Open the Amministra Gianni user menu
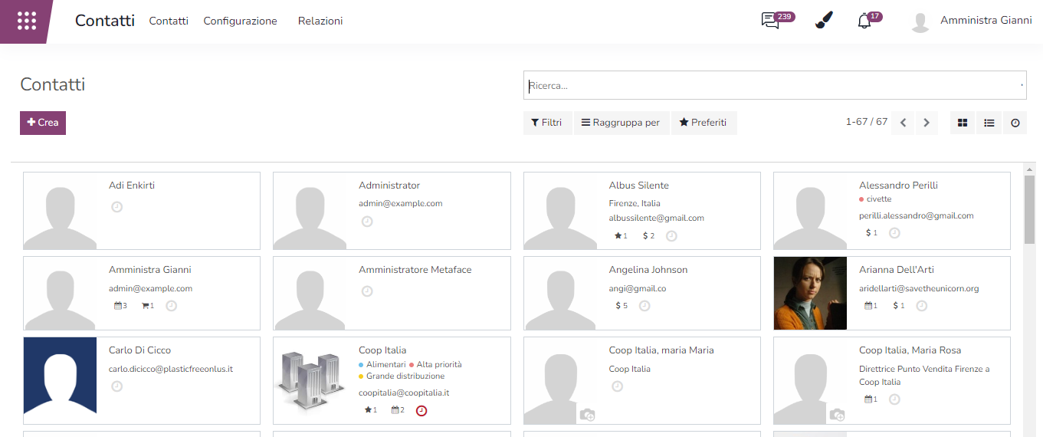The height and width of the screenshot is (437, 1043). (972, 21)
